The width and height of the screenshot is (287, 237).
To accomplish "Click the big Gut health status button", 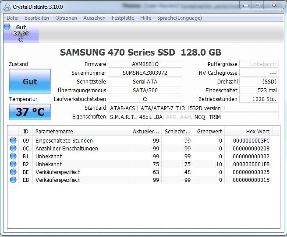I will tap(30, 81).
